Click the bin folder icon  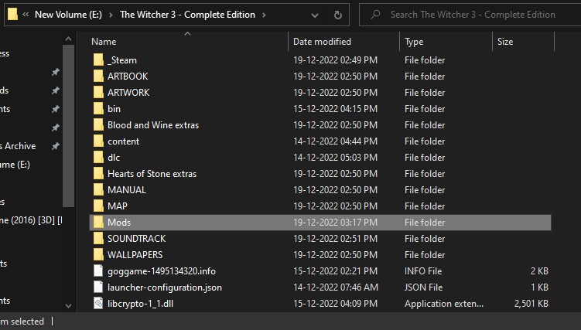coord(98,109)
